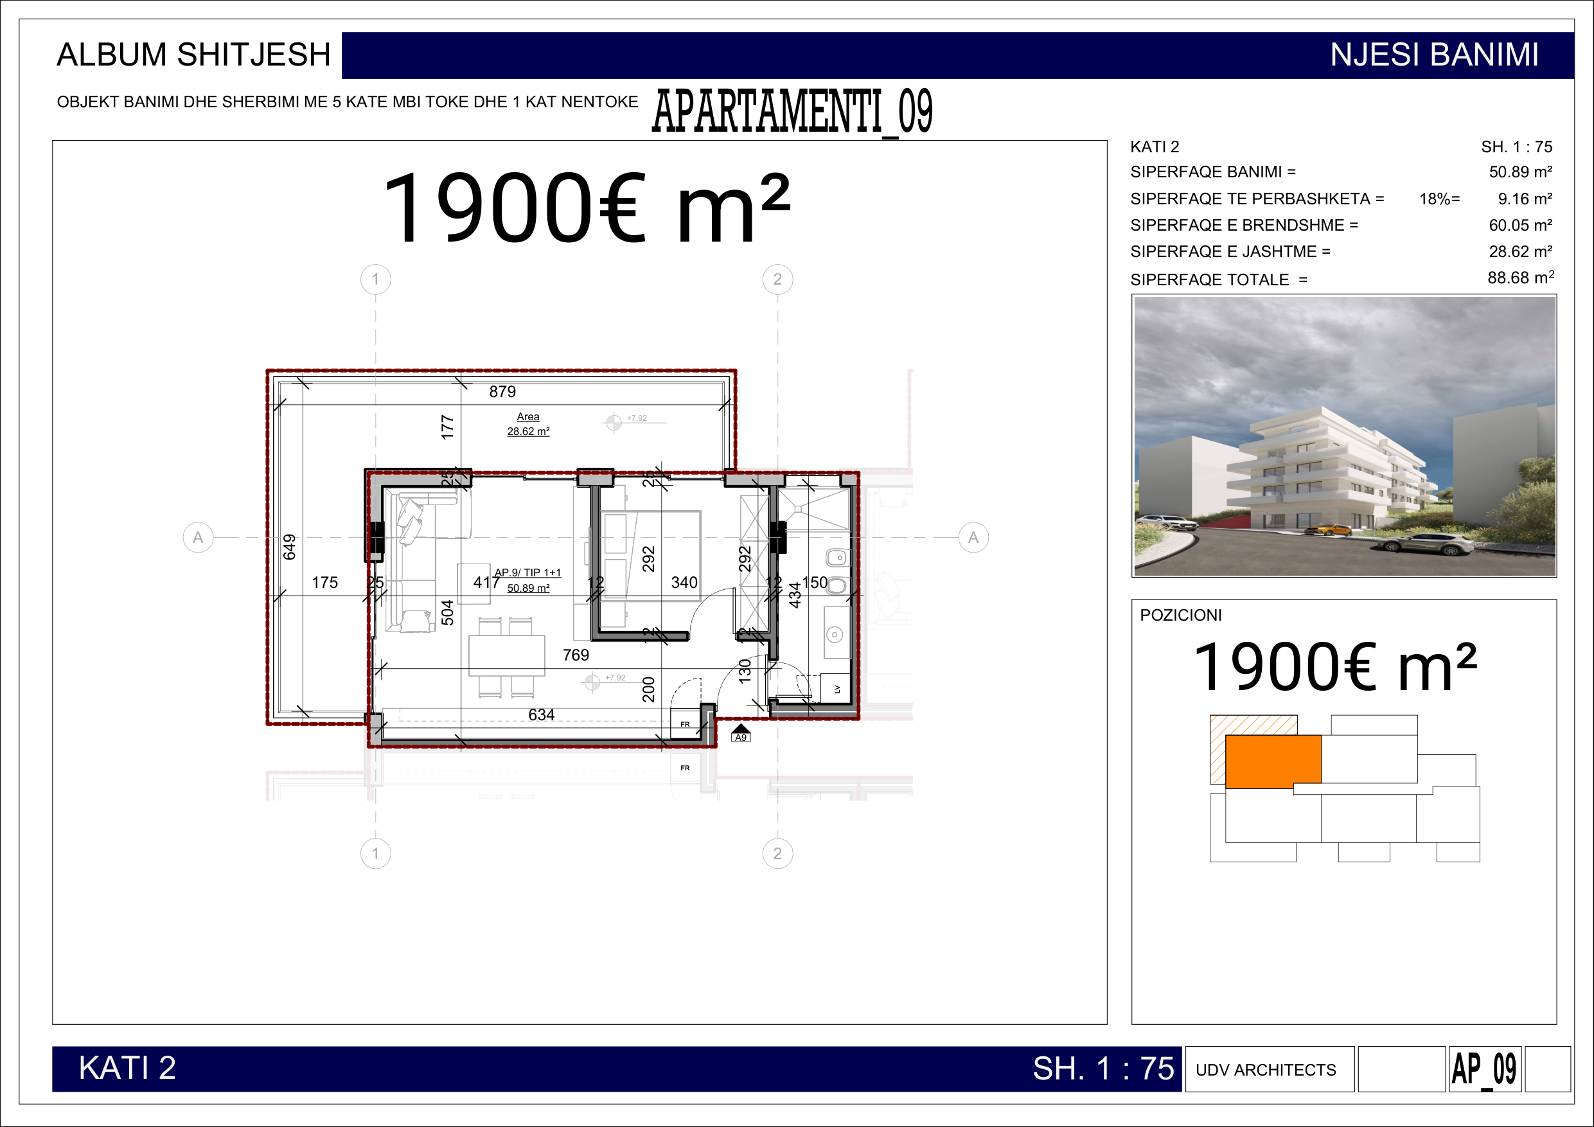This screenshot has height=1127, width=1594.
Task: Select the APARTAMENTI_09 title text
Action: coord(792,111)
